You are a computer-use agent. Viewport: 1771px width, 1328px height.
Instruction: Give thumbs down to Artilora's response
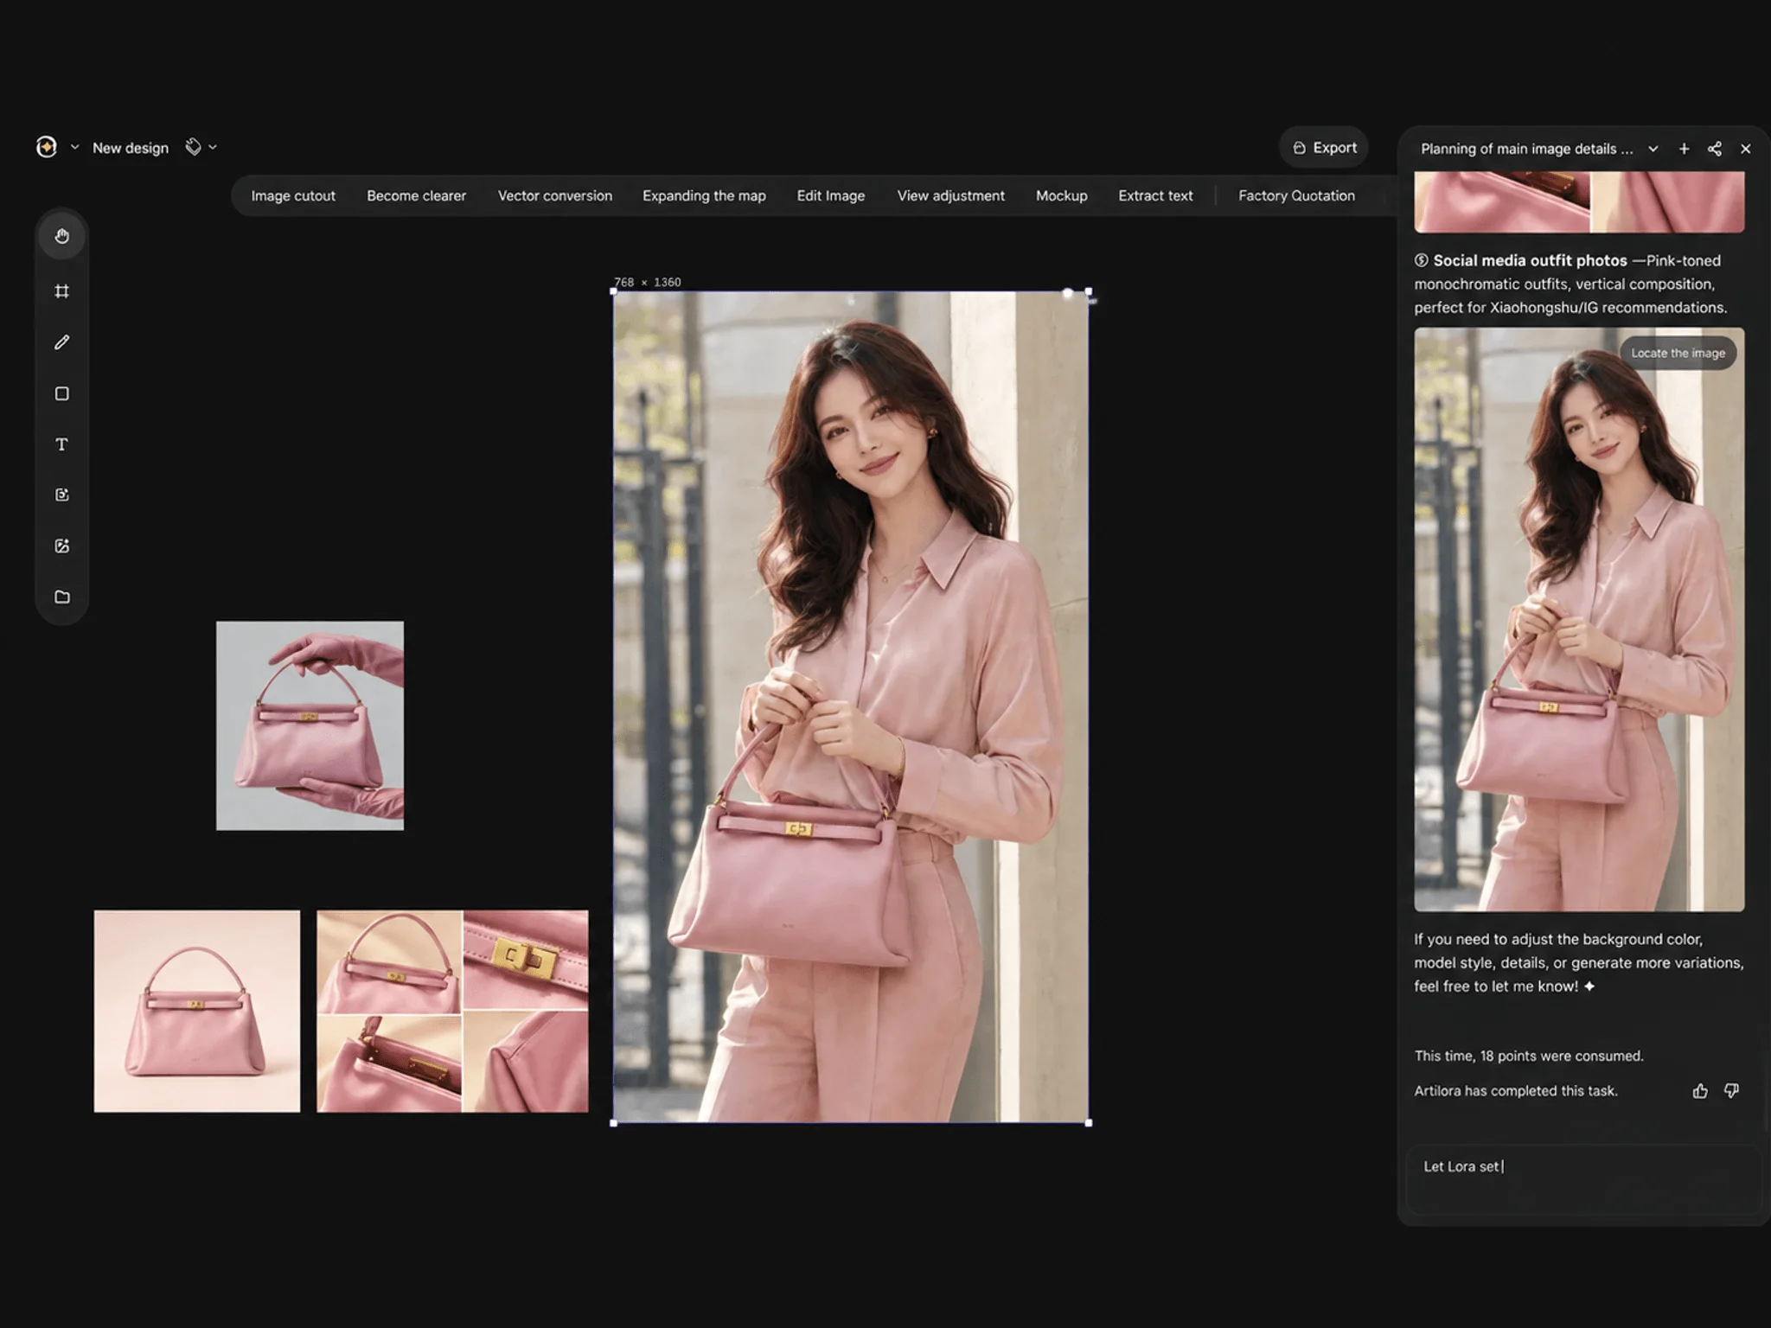click(1731, 1091)
